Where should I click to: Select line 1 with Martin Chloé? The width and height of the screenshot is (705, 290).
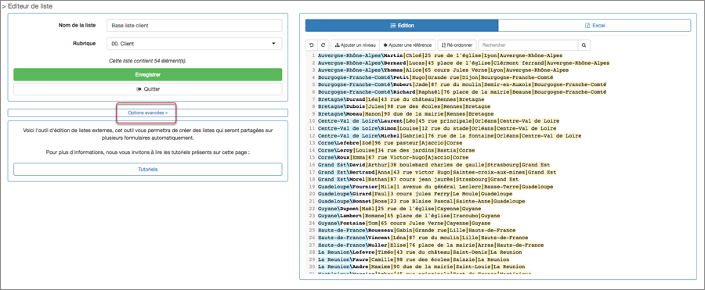440,55
